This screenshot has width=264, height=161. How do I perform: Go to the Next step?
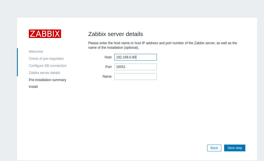(235, 148)
